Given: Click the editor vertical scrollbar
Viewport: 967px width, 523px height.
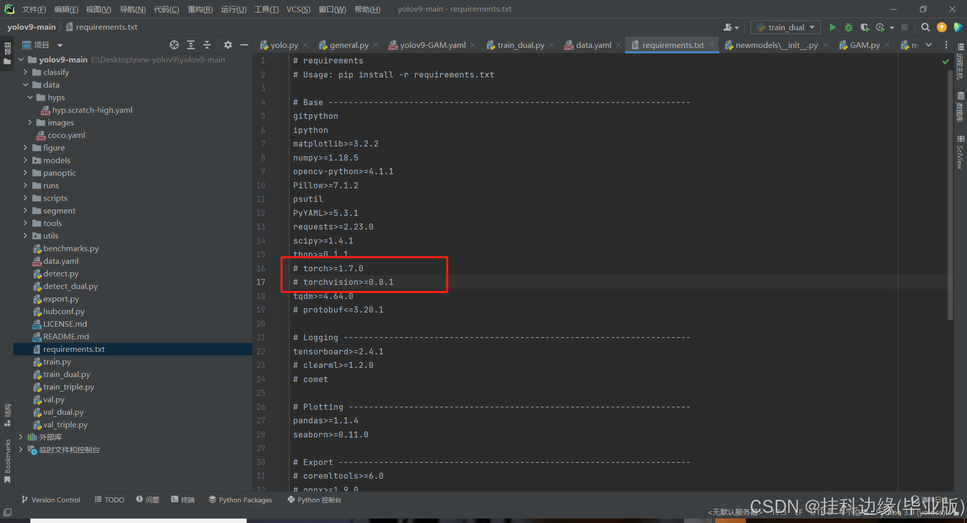Looking at the screenshot, I should point(950,194).
